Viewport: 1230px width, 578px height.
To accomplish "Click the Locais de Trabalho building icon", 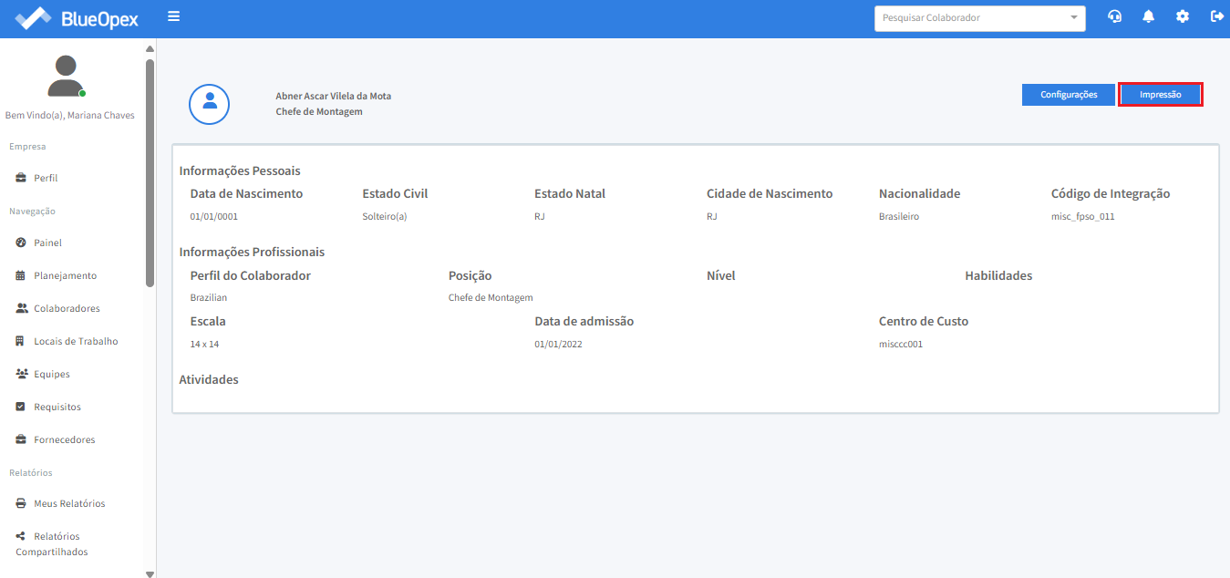I will pos(21,341).
